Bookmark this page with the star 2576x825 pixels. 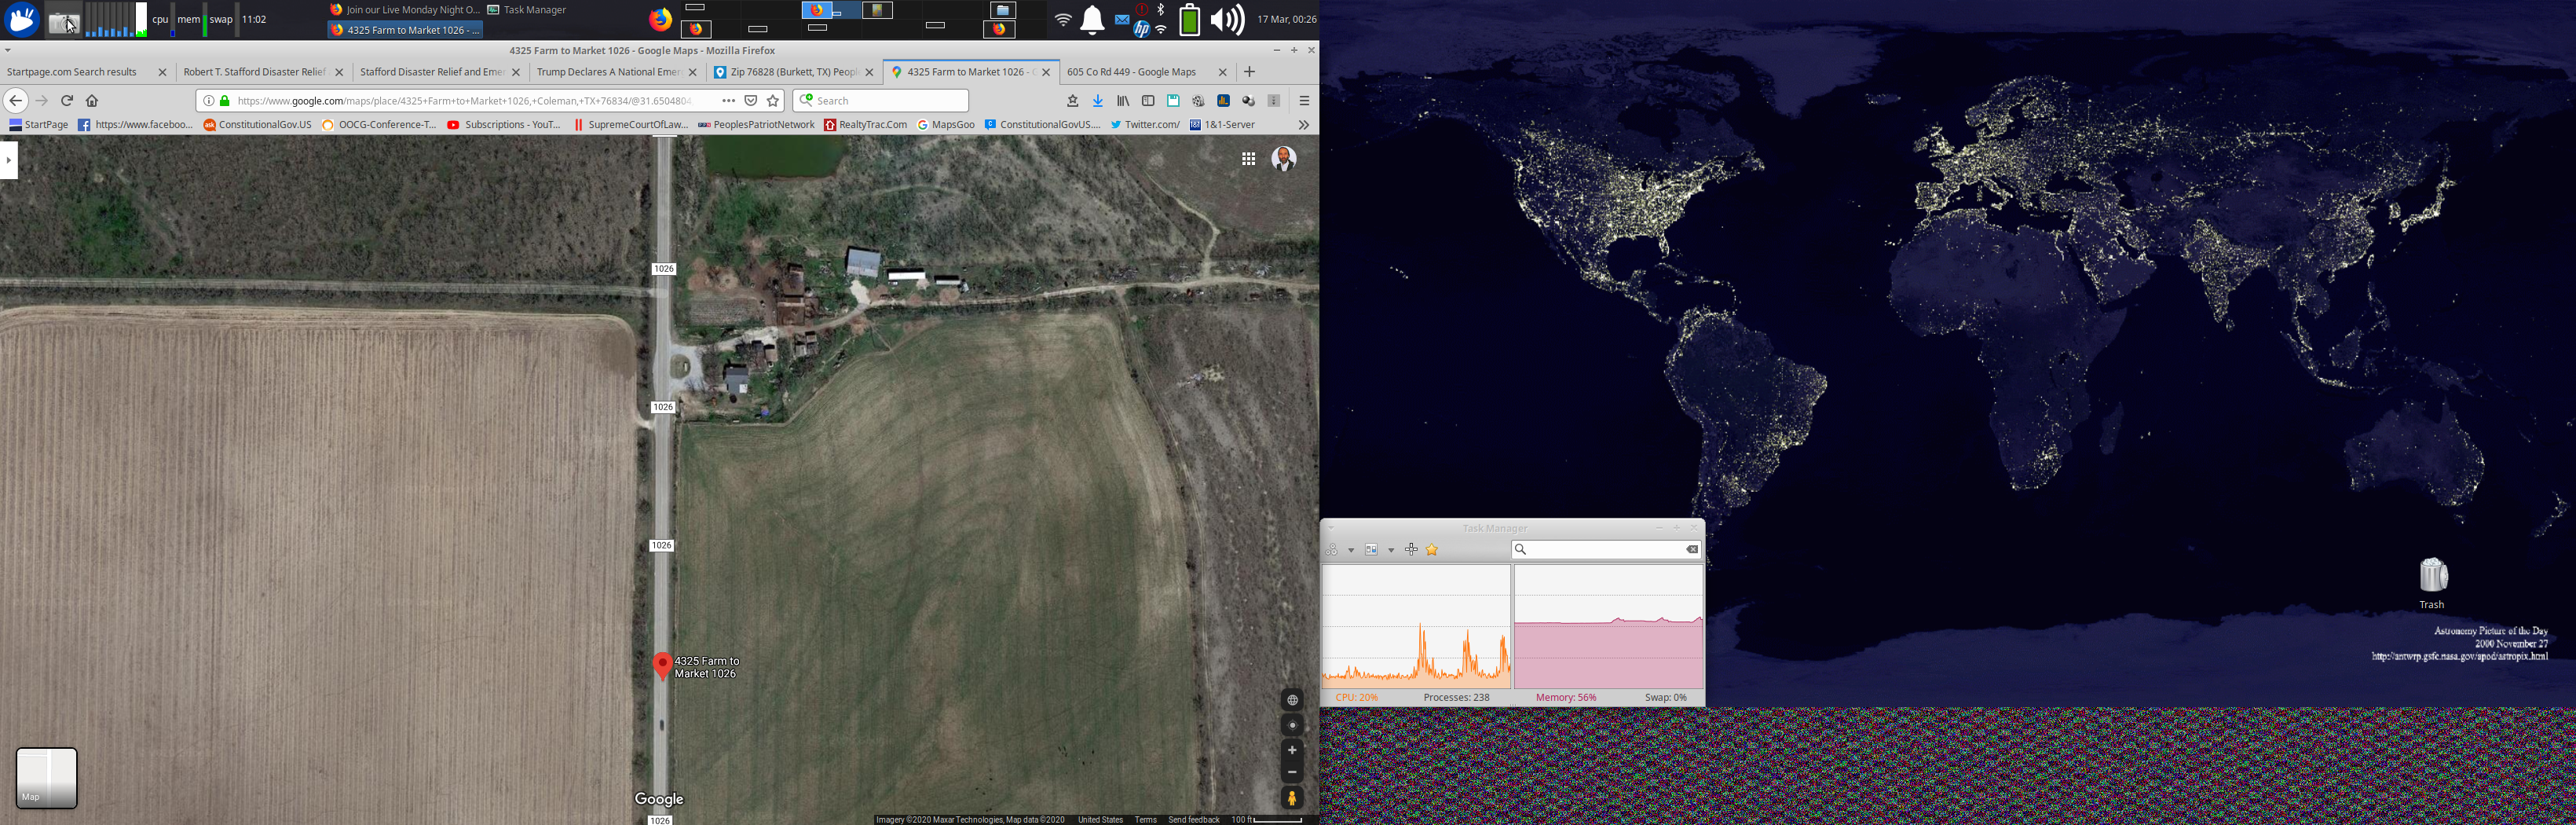click(773, 100)
